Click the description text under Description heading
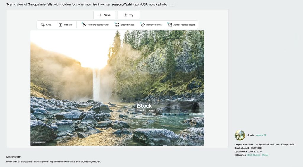Image resolution: width=303 pixels, height=167 pixels. tap(54, 162)
